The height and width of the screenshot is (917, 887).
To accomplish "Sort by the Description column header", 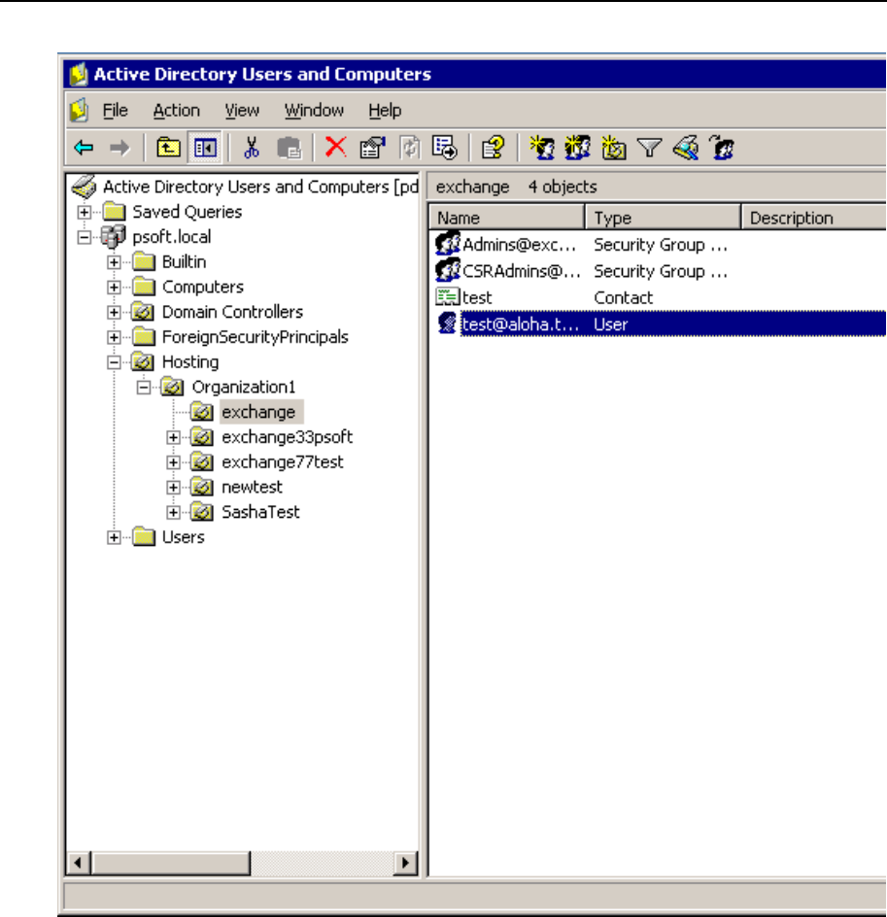I will 814,218.
